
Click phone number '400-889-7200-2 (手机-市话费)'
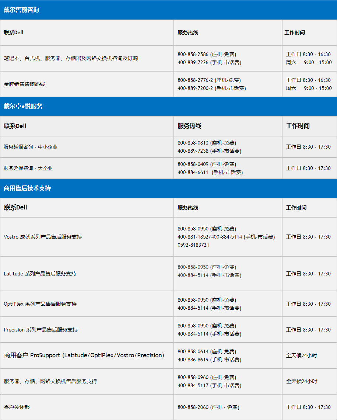[212, 88]
